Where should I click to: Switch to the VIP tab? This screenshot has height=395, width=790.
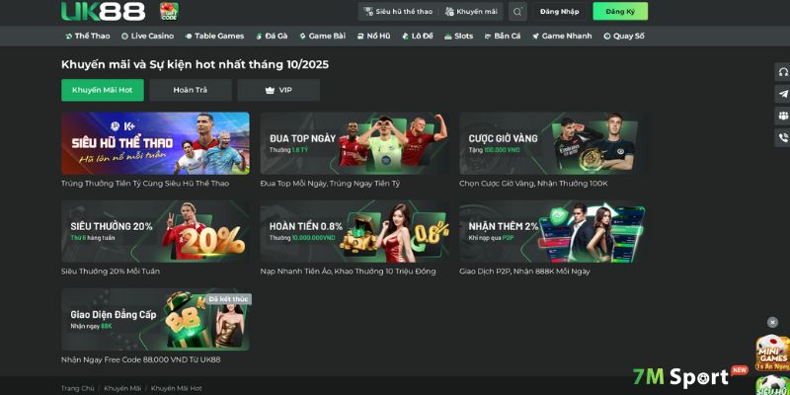pyautogui.click(x=278, y=90)
